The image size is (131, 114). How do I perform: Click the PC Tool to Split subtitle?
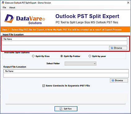click(87, 22)
